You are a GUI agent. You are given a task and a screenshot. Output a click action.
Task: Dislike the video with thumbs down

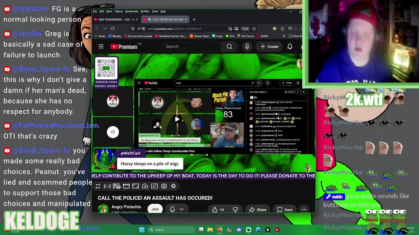[x=235, y=210]
